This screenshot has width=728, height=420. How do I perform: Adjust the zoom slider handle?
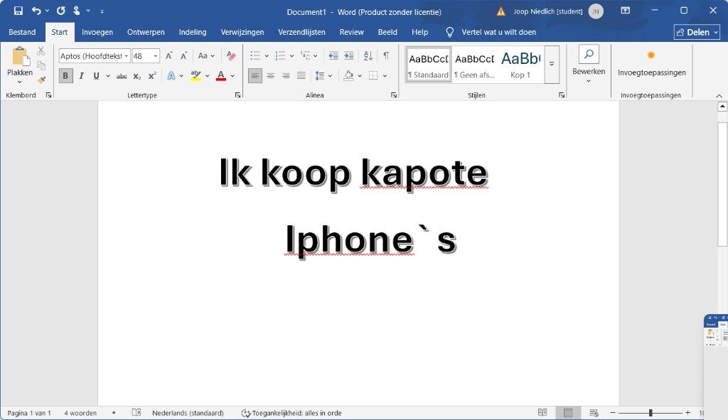[651, 413]
